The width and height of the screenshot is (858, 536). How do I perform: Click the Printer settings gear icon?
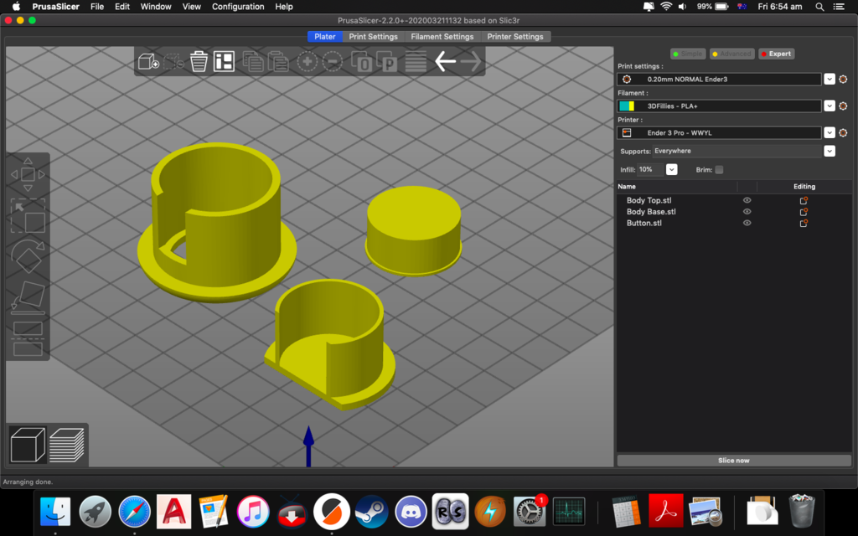click(844, 132)
